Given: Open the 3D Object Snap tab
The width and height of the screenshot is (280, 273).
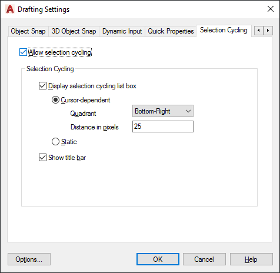Looking at the screenshot, I should pyautogui.click(x=74, y=31).
